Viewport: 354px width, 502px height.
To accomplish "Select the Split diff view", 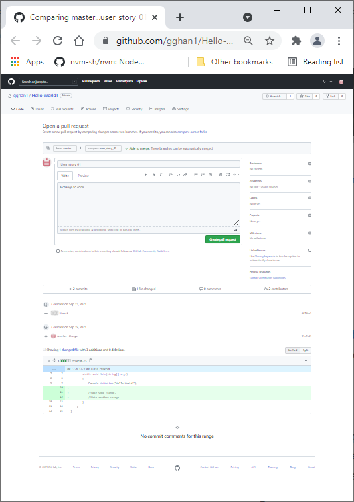I will pyautogui.click(x=306, y=350).
